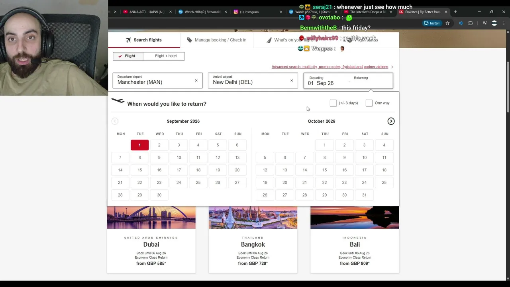Open the Manage booking / Check in tab

pos(216,40)
